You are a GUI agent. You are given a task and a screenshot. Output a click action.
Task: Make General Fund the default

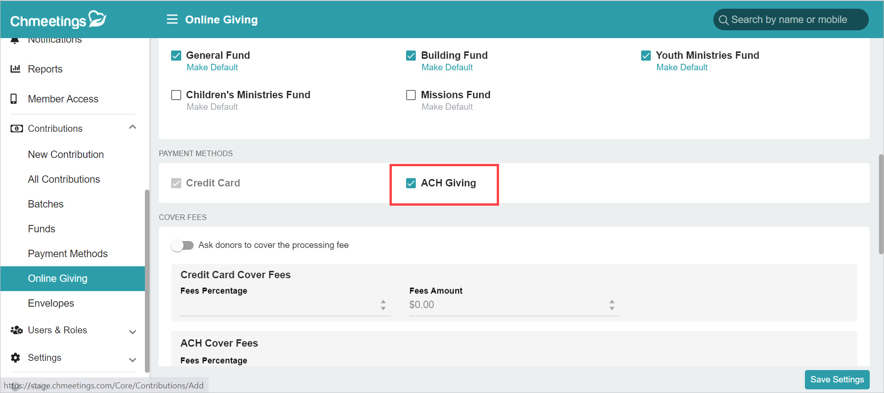(212, 67)
